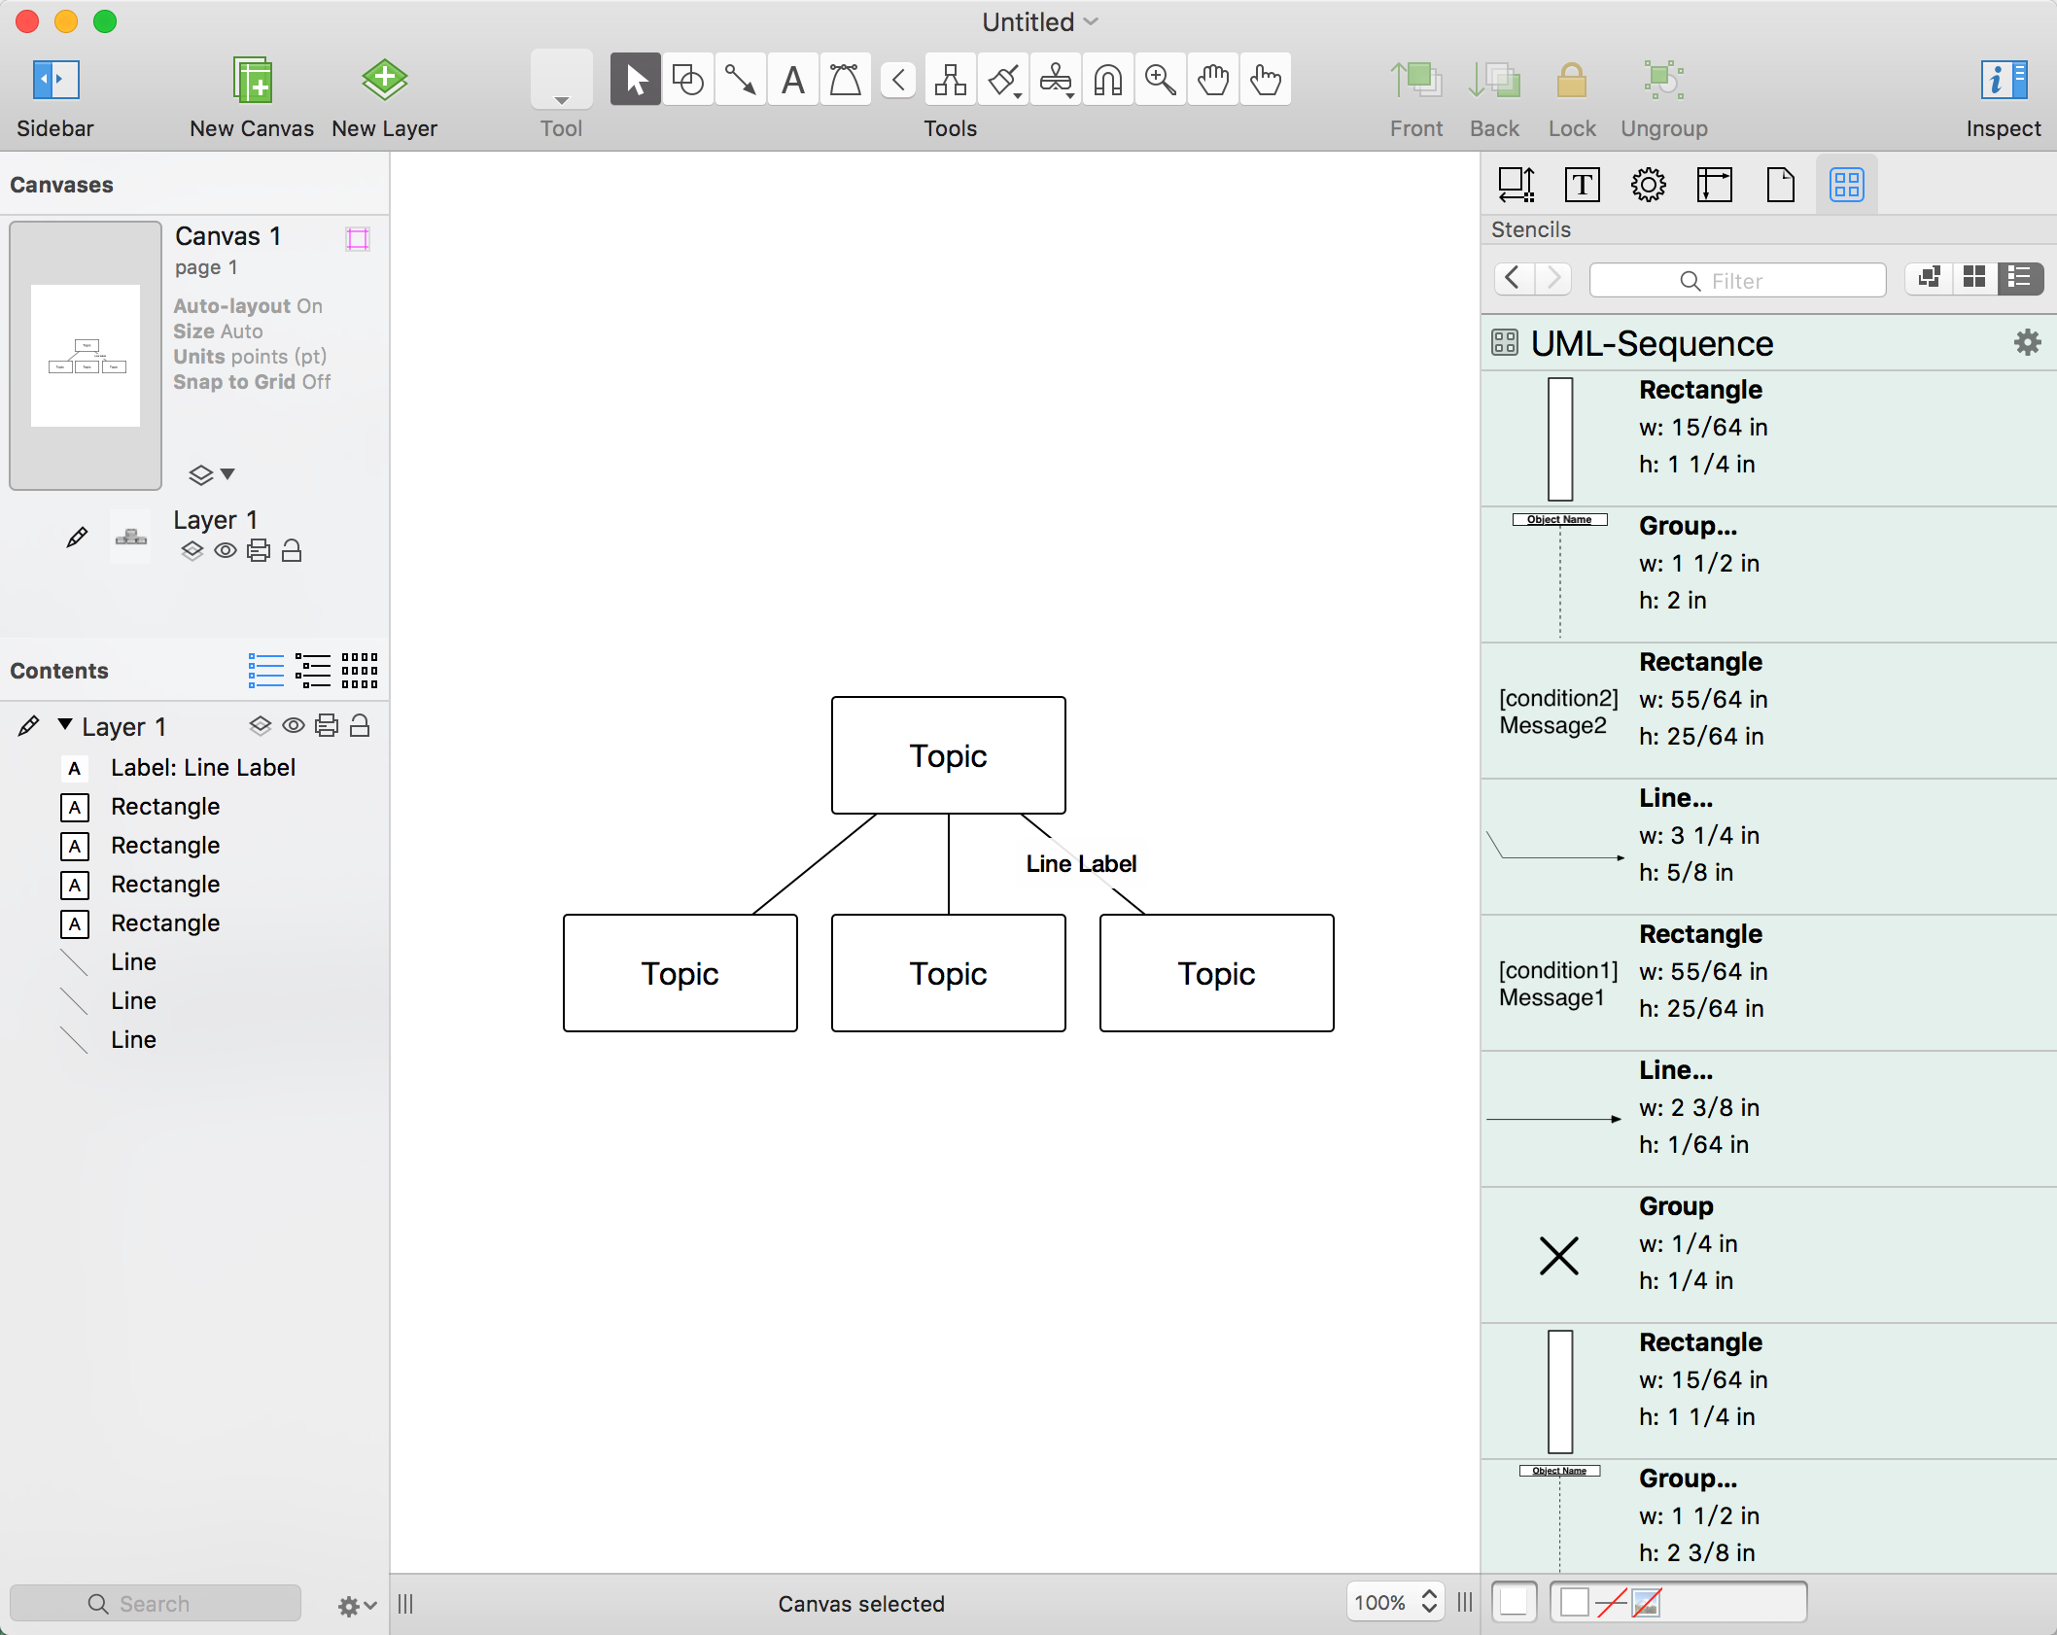Click the Inspect button
Image resolution: width=2057 pixels, height=1635 pixels.
click(2003, 95)
